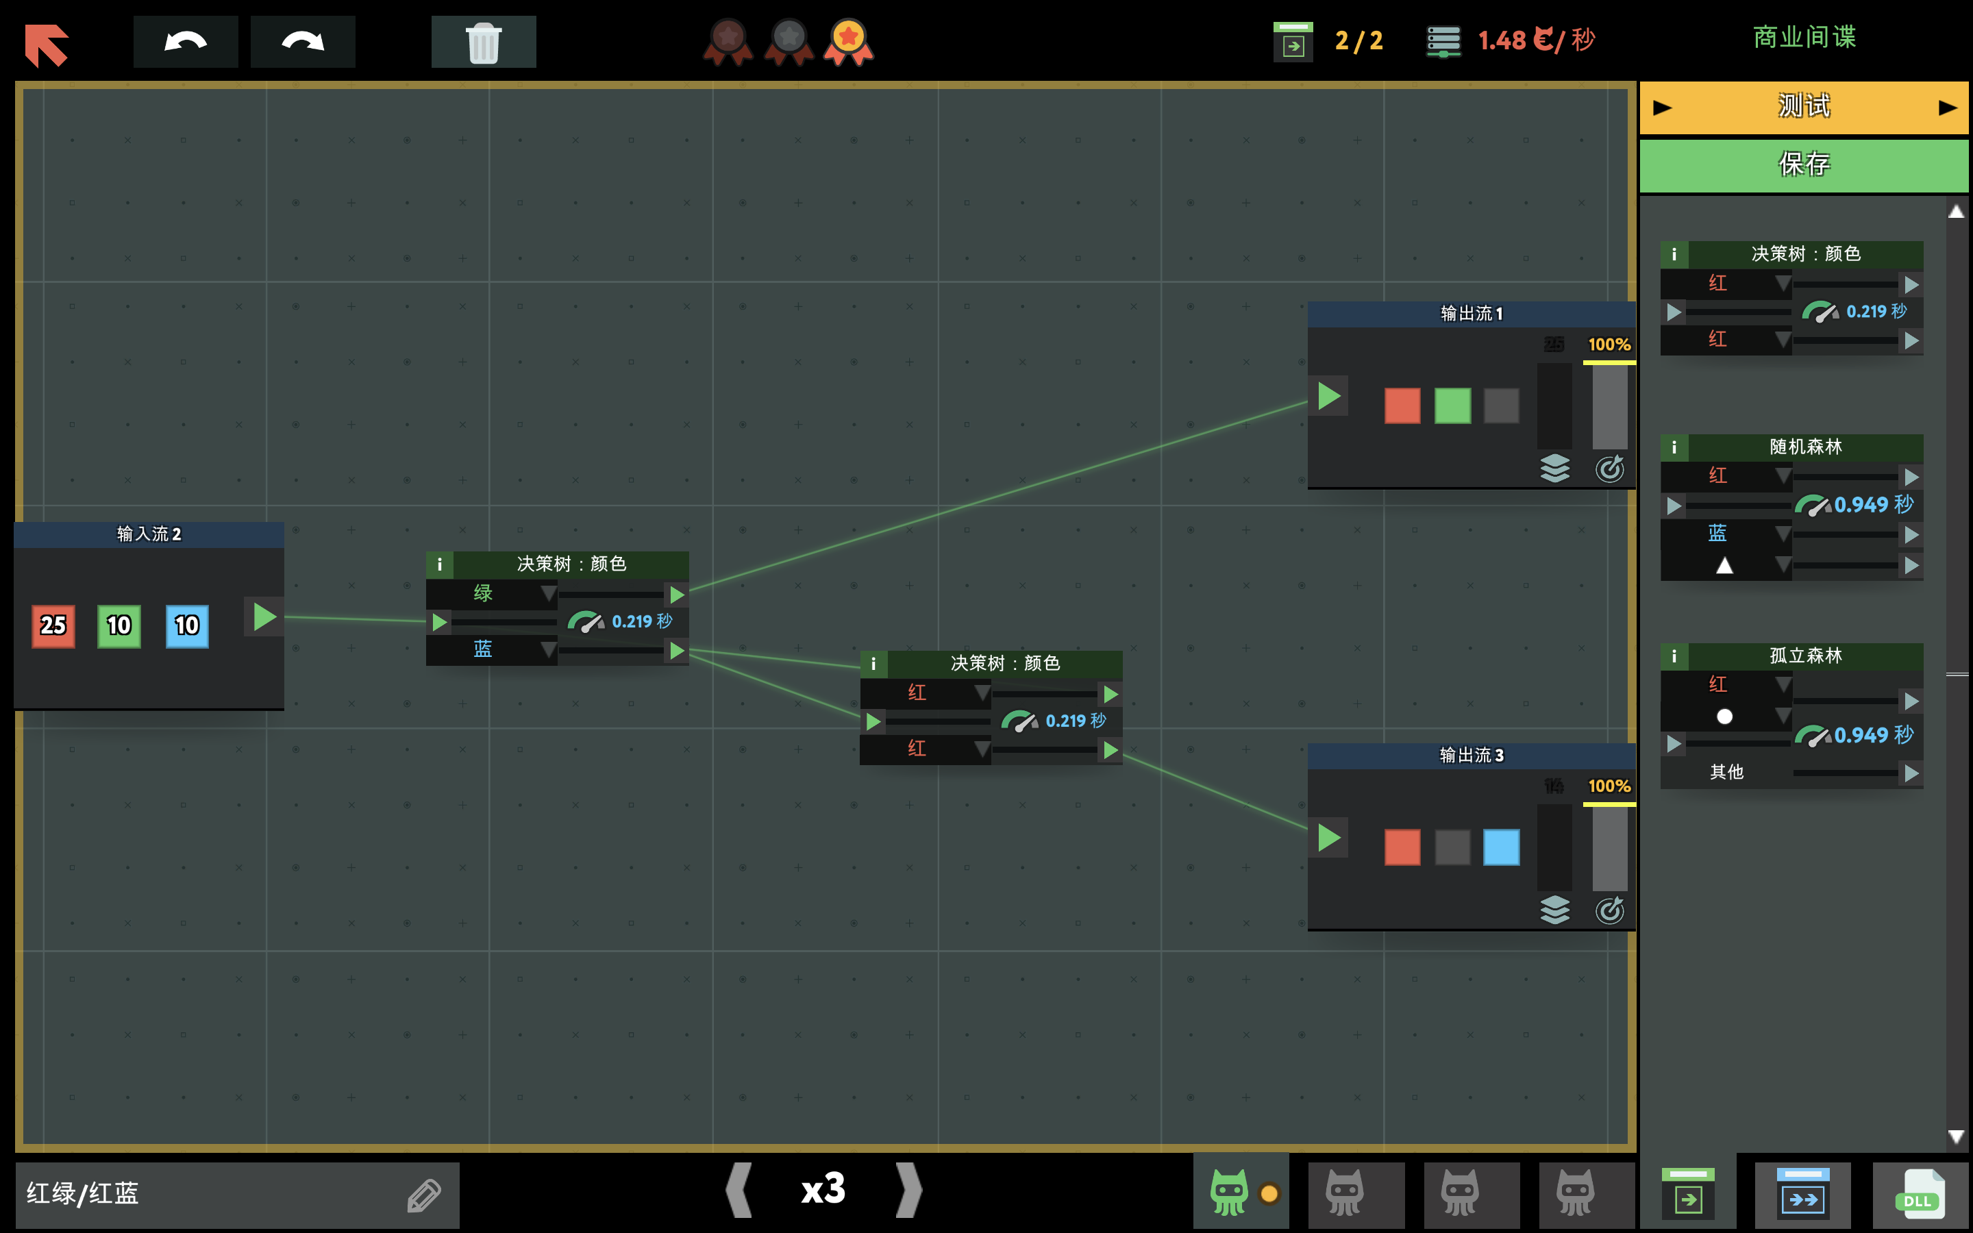The height and width of the screenshot is (1233, 1973).
Task: Select the second gray cat slot
Action: (x=1459, y=1193)
